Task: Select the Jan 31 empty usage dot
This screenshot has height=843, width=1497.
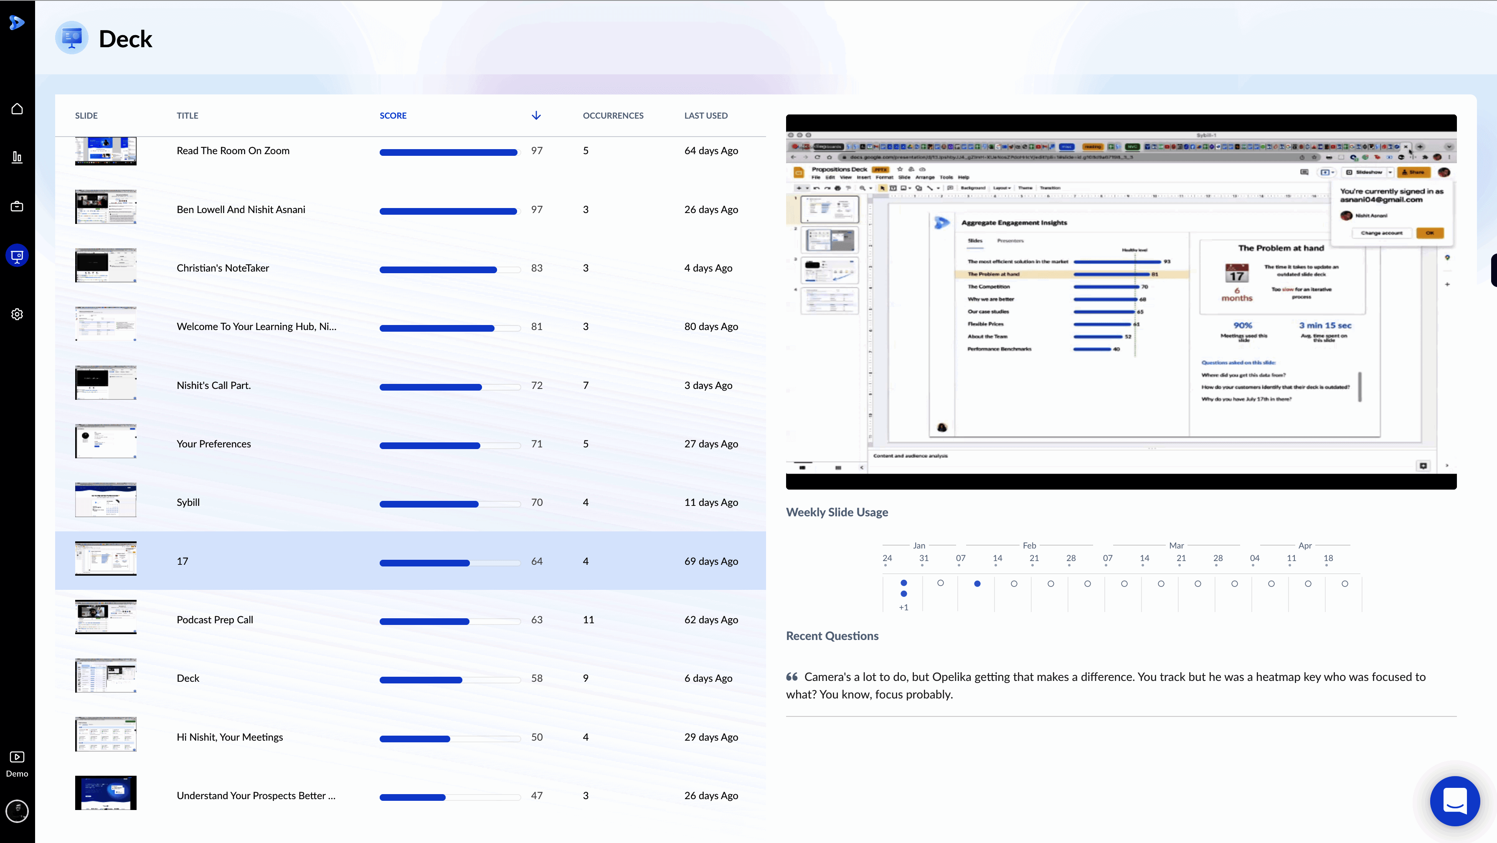Action: point(940,583)
